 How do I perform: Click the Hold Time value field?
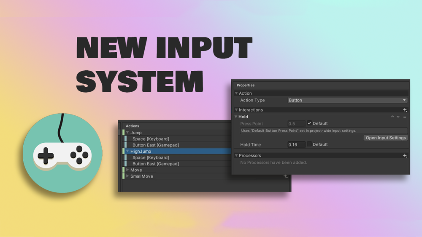pos(296,144)
